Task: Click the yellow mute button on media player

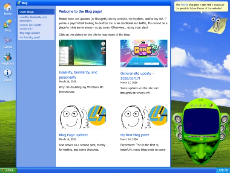Action: pyautogui.click(x=212, y=106)
